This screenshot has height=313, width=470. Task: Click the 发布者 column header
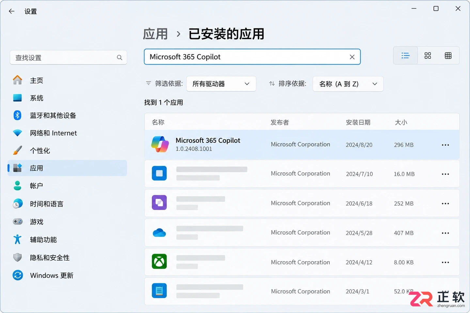[280, 122]
